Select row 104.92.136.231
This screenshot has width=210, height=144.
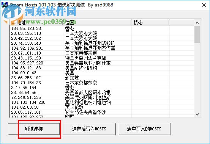102,48
